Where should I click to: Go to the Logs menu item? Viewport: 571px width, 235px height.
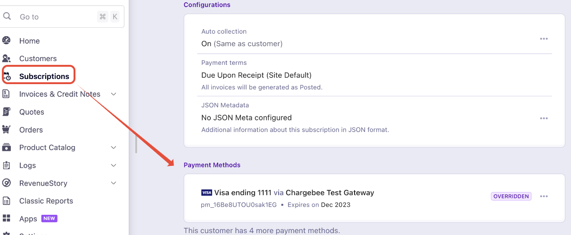[27, 165]
